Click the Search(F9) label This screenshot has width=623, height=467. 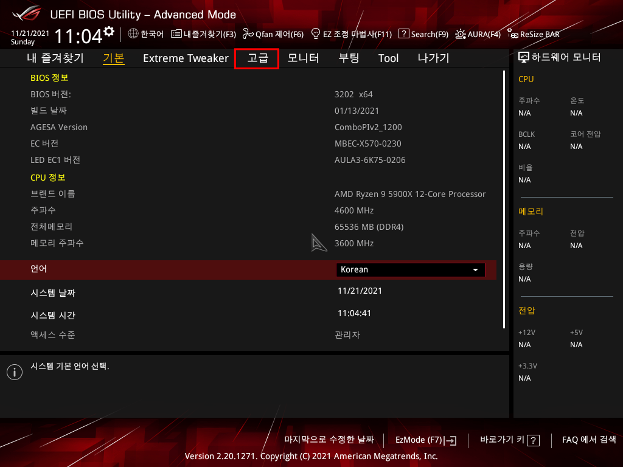tap(430, 34)
